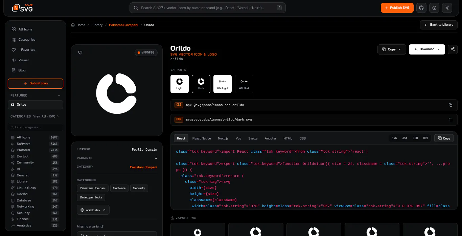Click the Publish SVG button

click(397, 8)
